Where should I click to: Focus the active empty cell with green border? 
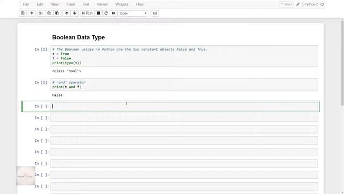pos(184,107)
